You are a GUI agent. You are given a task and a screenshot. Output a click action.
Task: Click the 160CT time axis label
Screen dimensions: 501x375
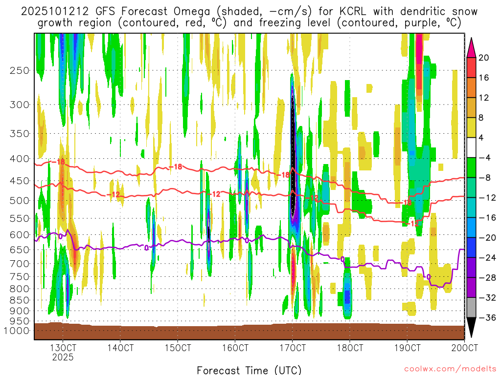235,348
